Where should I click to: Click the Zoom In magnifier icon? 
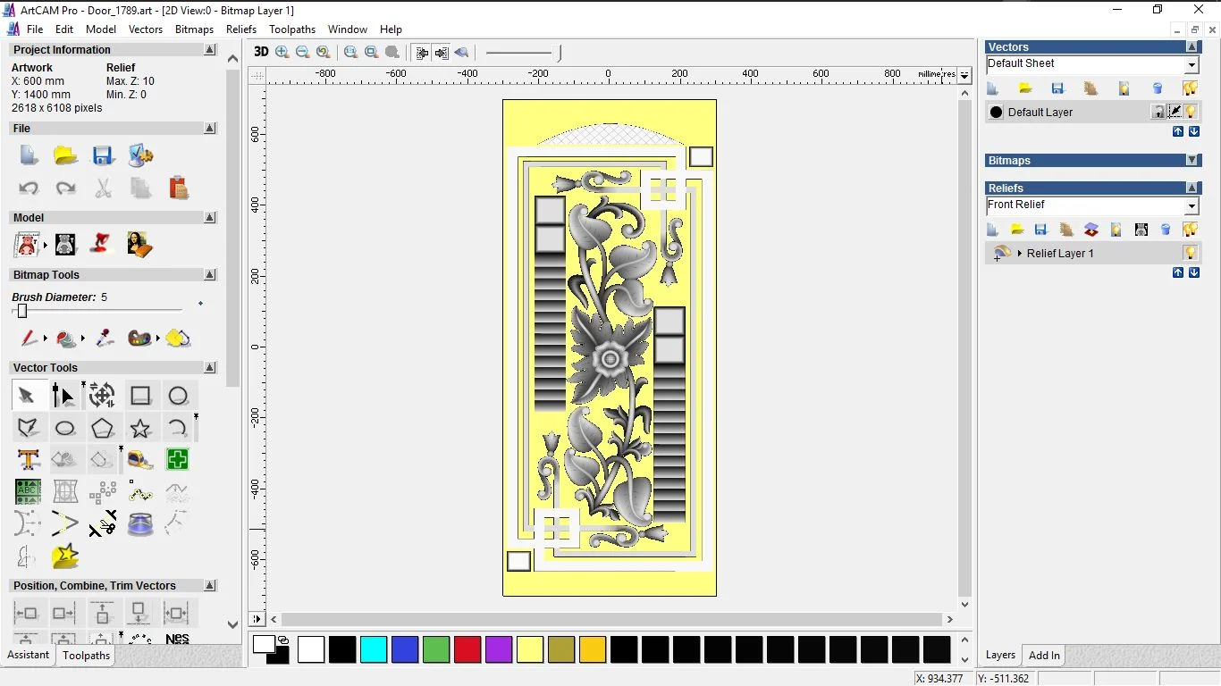point(282,52)
